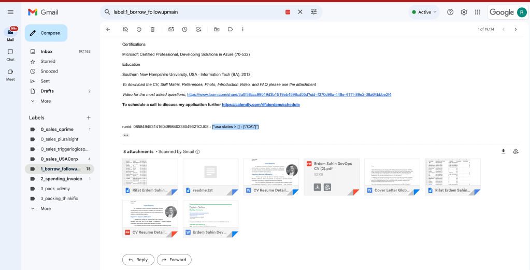Viewport: 530px width, 270px height.
Task: Click the Compose button
Action: coord(46,33)
